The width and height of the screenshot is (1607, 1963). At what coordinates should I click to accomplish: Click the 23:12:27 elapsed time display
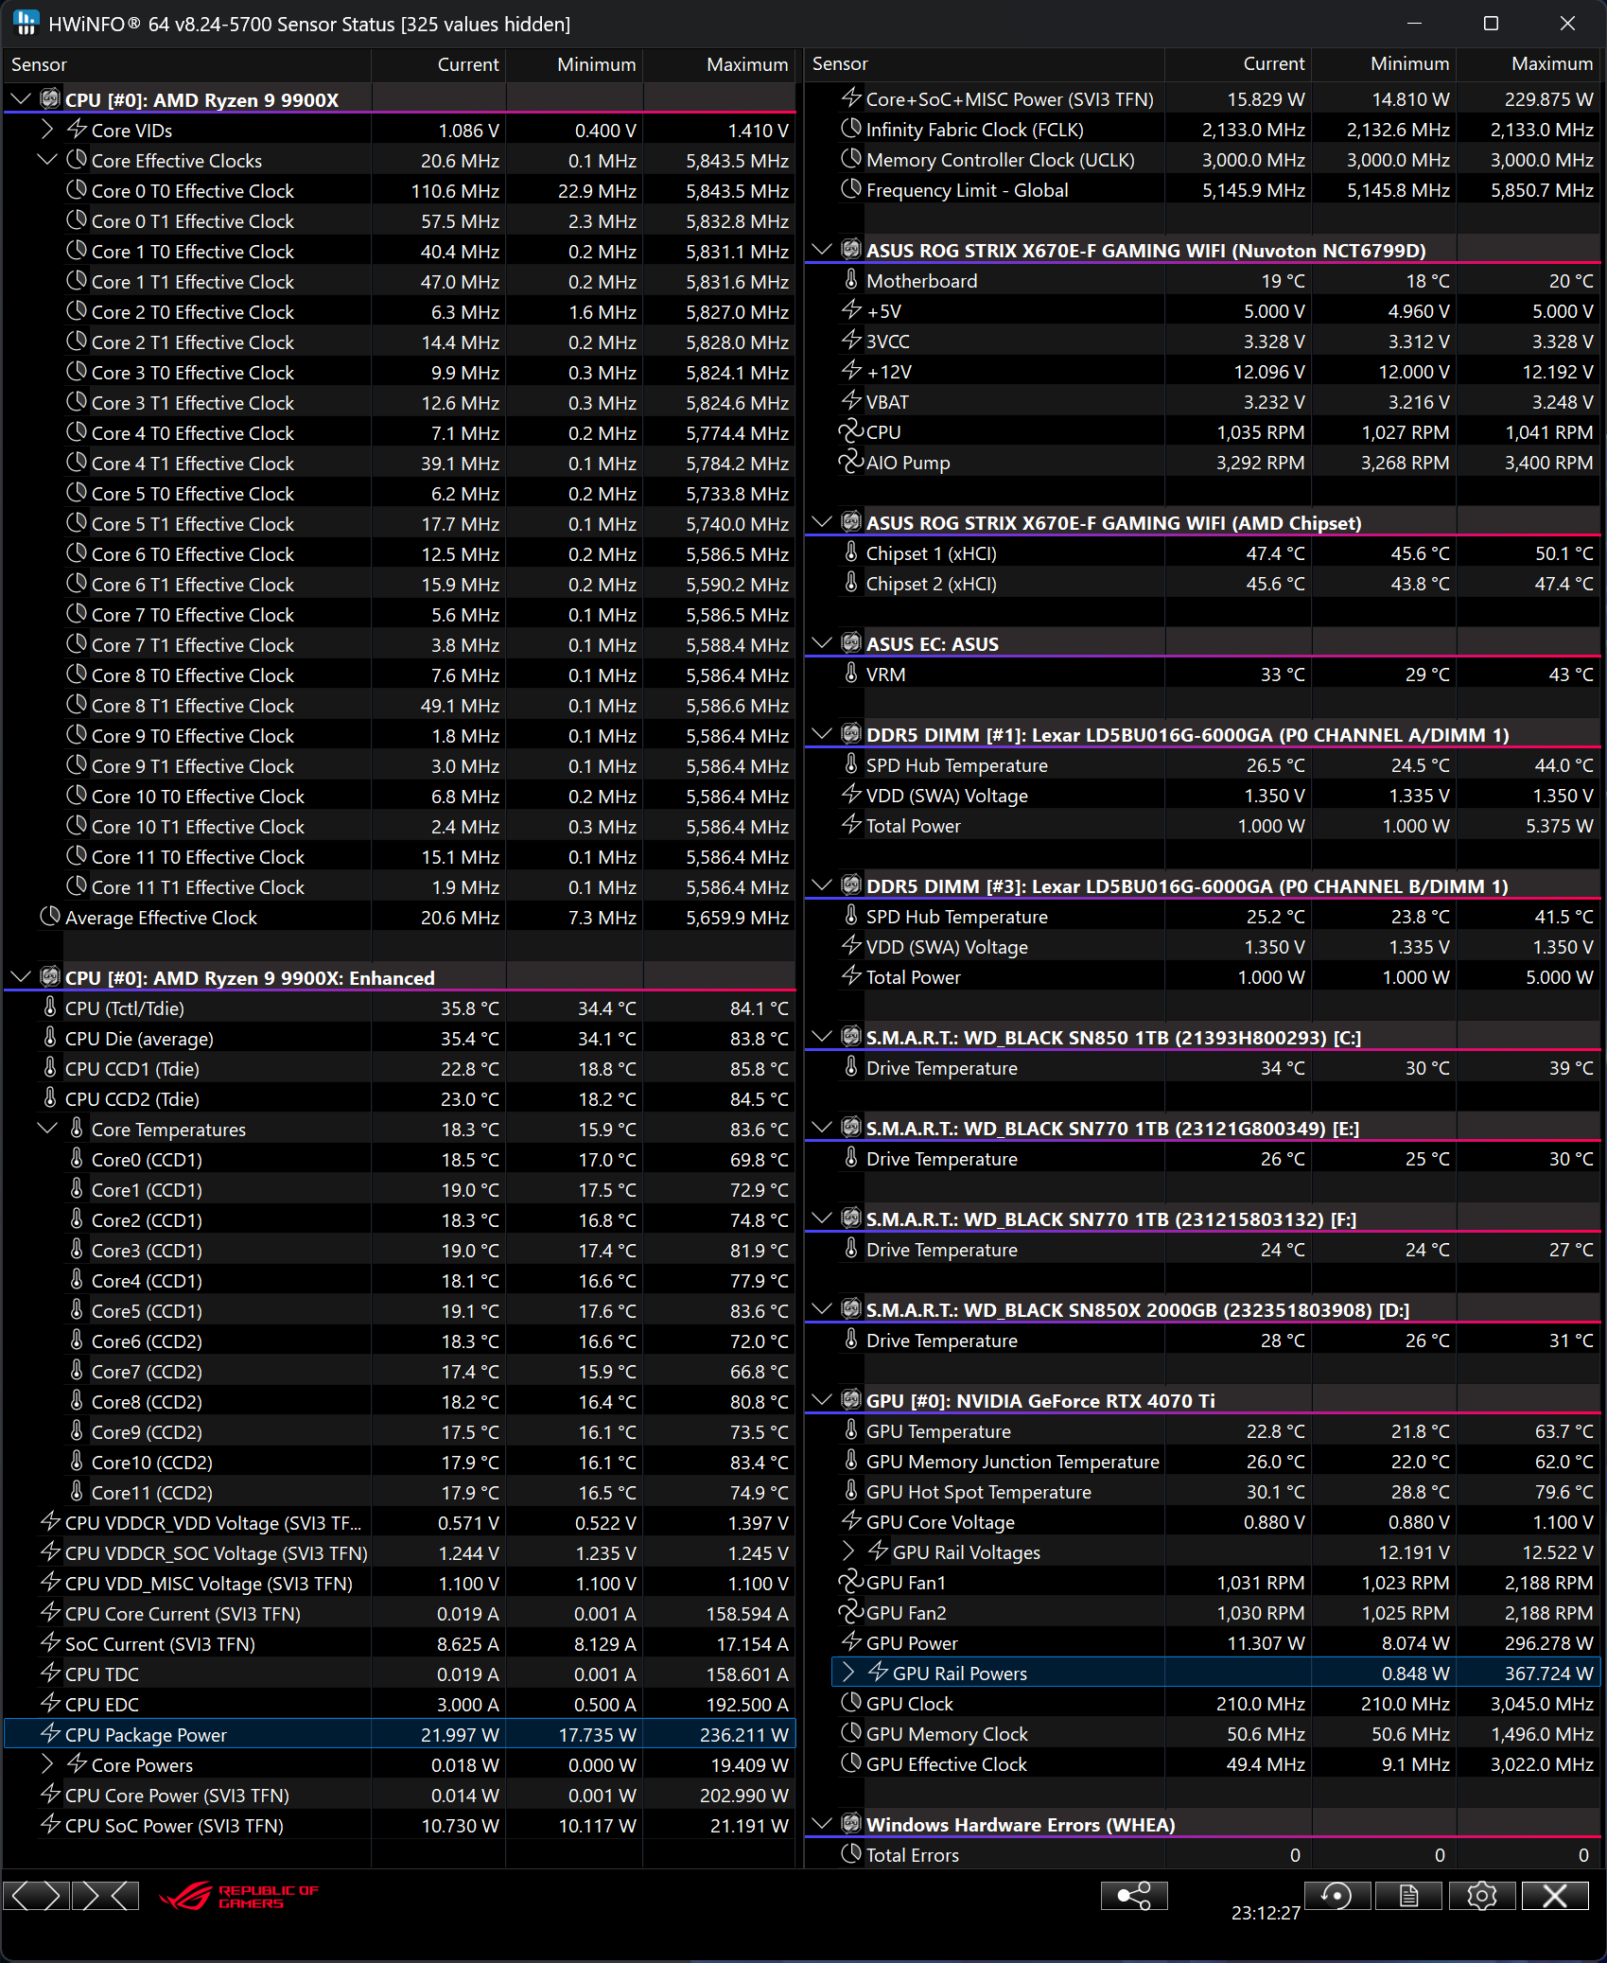tap(1266, 1912)
